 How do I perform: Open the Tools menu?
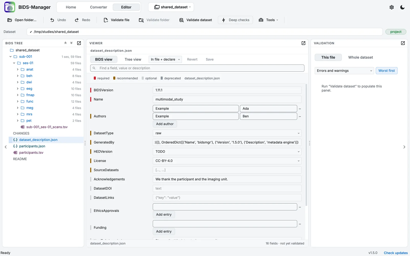pos(268,20)
